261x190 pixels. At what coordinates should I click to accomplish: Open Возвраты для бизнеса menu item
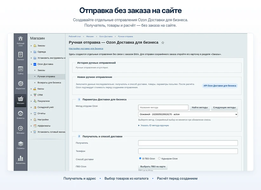click(x=49, y=83)
